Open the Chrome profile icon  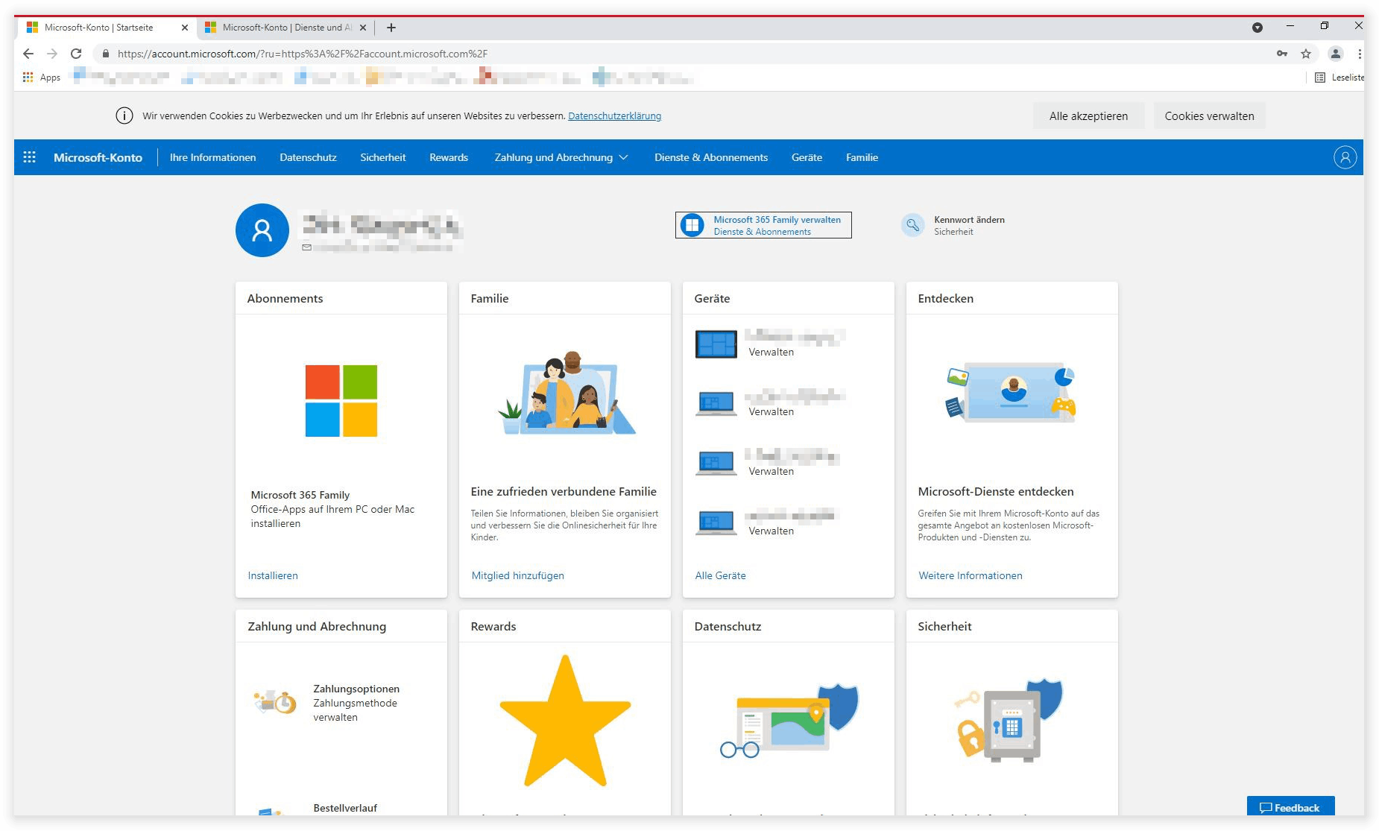click(x=1336, y=54)
